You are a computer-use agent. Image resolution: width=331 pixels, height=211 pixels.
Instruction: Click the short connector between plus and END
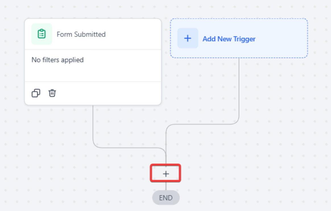(166, 187)
